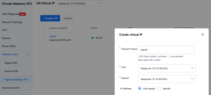Image resolution: width=211 pixels, height=95 pixels.
Task: Open Auto Diagnosis in sidebar
Action: pyautogui.click(x=10, y=14)
